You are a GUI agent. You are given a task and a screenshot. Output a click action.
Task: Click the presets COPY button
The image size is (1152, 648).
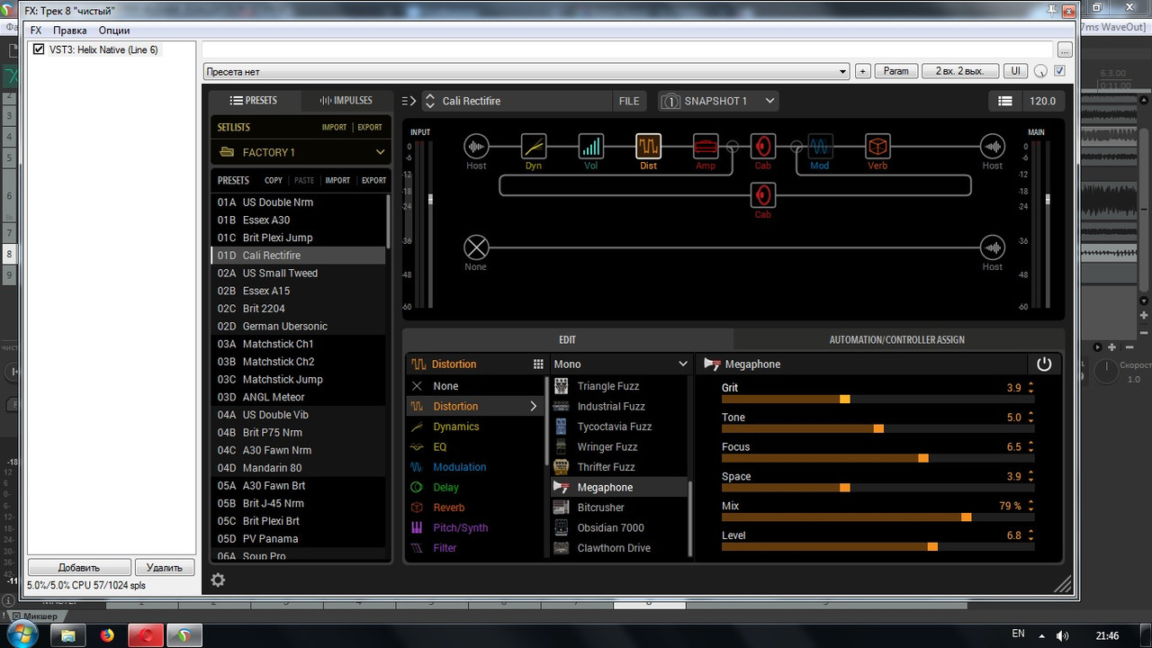(274, 180)
